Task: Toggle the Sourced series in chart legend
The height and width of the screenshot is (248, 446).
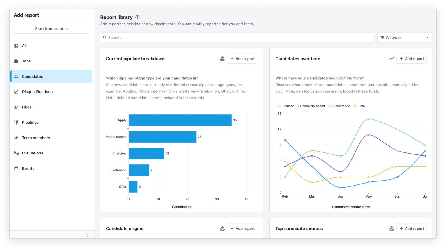Action: point(286,106)
